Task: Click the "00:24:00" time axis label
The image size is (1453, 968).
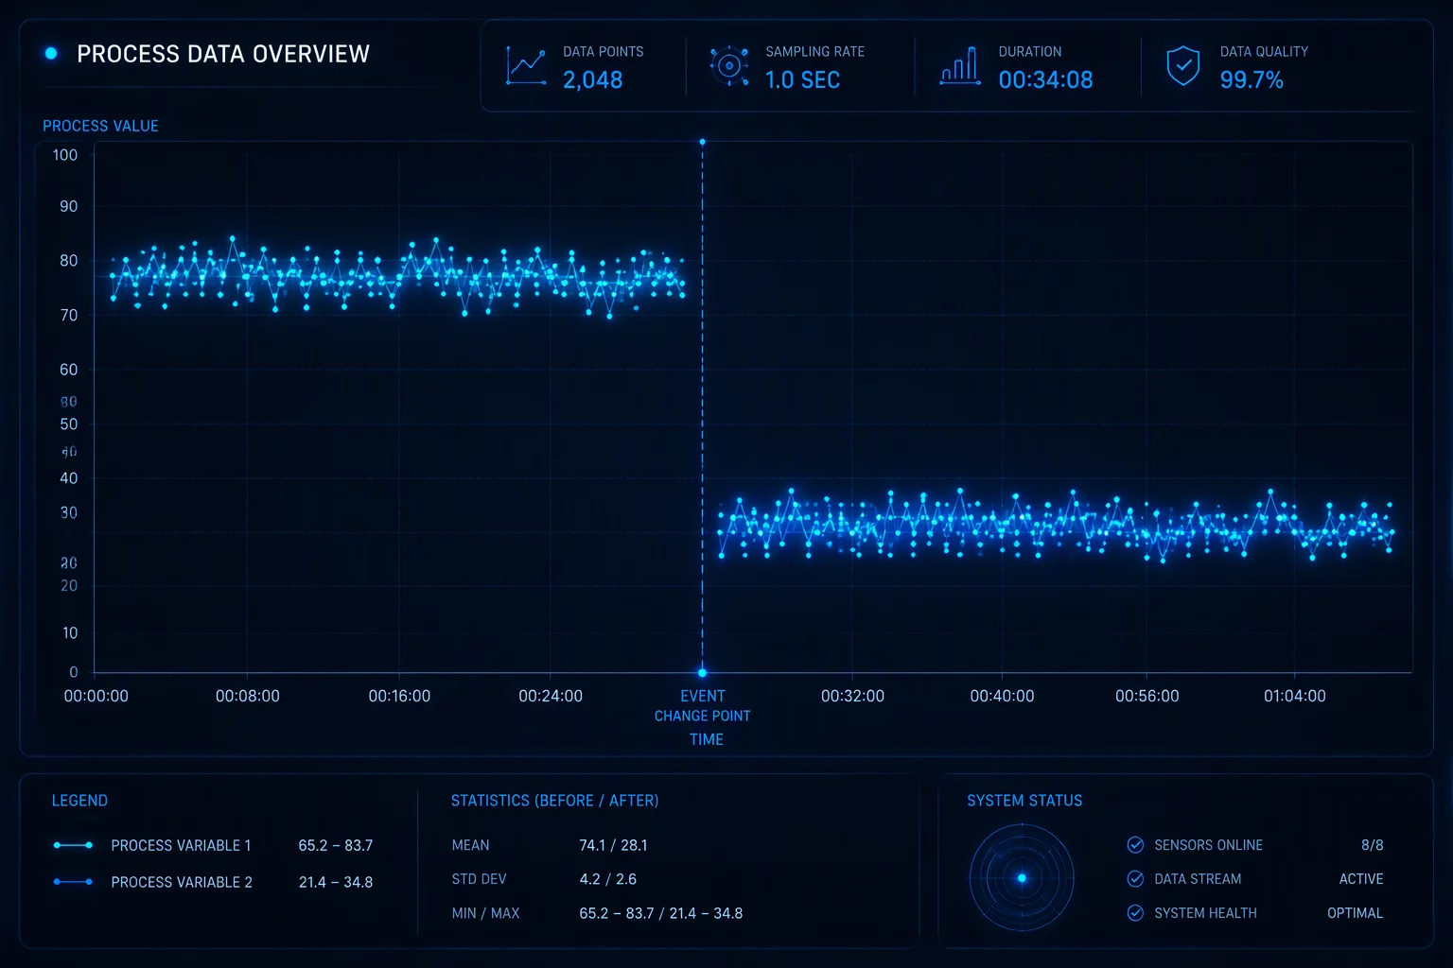Action: point(551,696)
